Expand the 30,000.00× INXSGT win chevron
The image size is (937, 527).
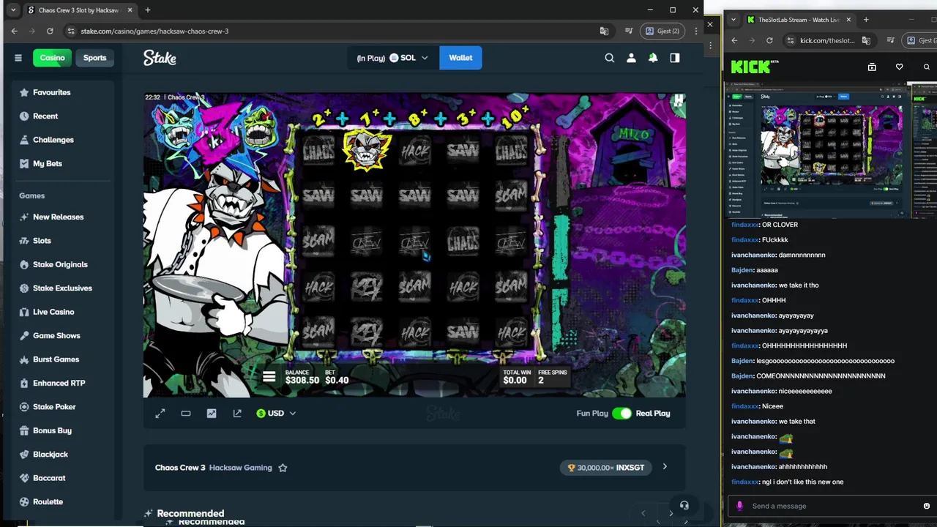[x=665, y=467]
